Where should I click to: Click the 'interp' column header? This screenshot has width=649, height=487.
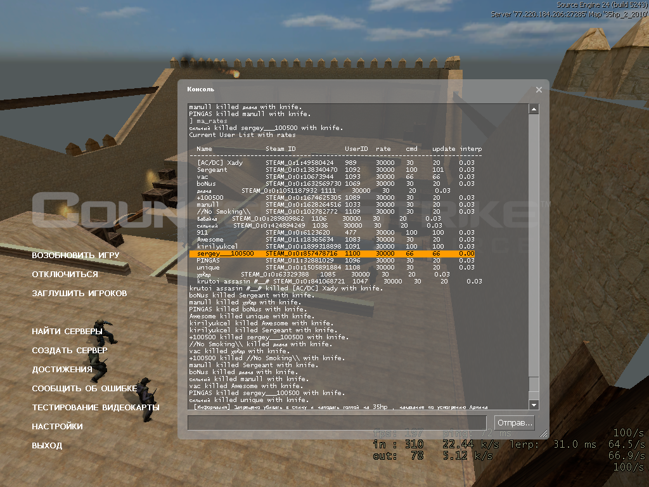click(471, 148)
